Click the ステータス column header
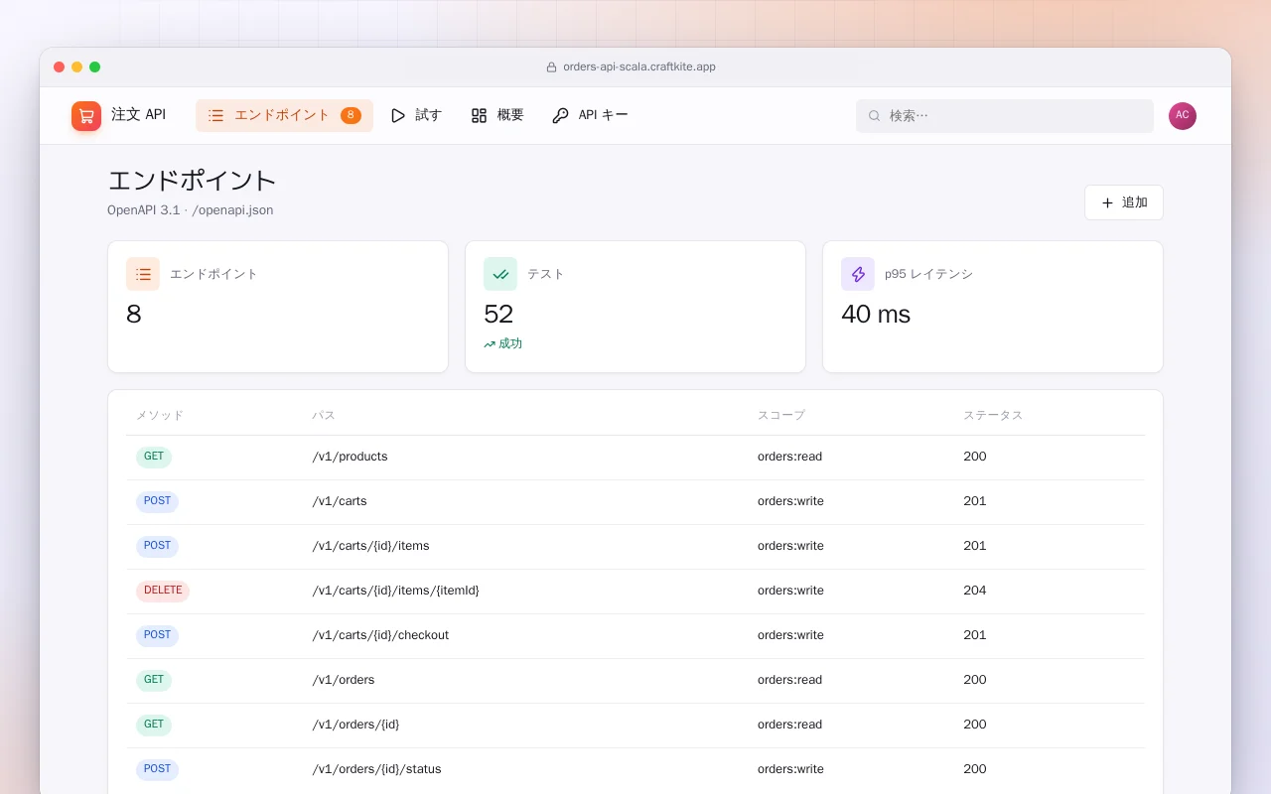 click(993, 416)
